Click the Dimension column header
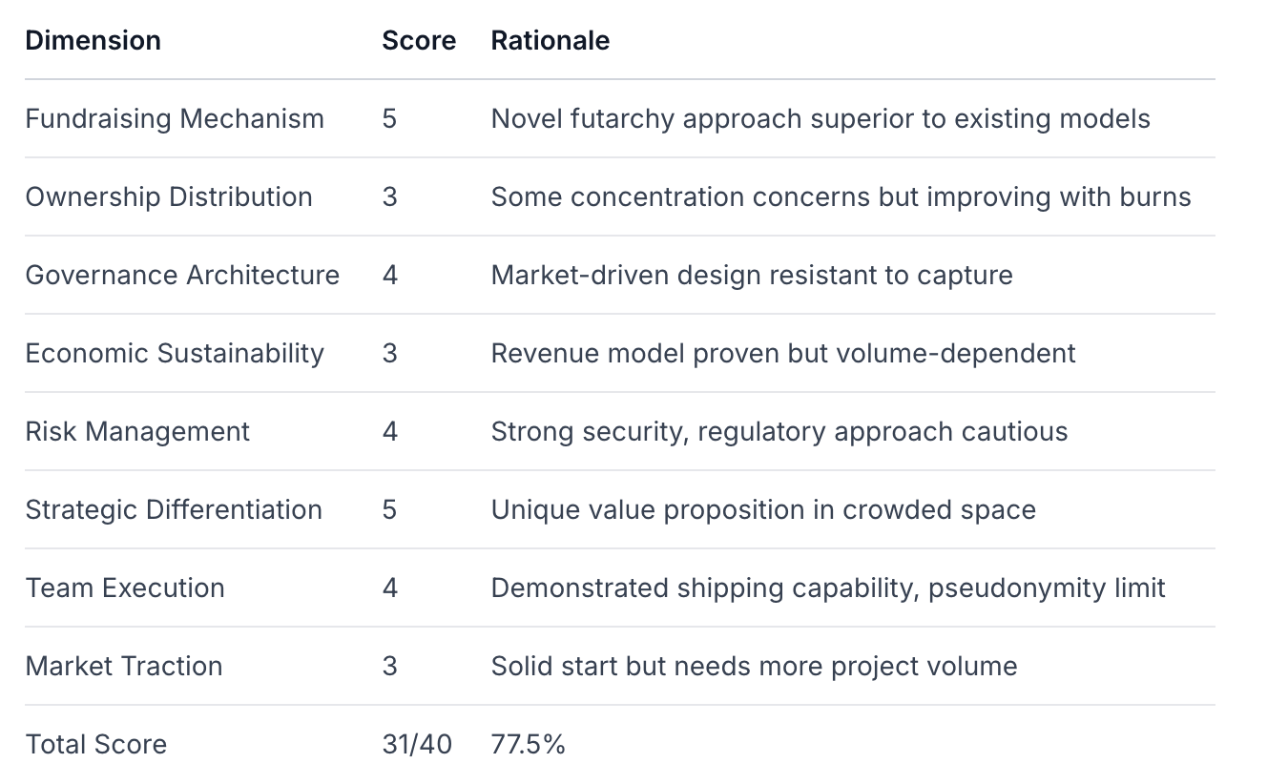The height and width of the screenshot is (784, 1288). point(93,40)
